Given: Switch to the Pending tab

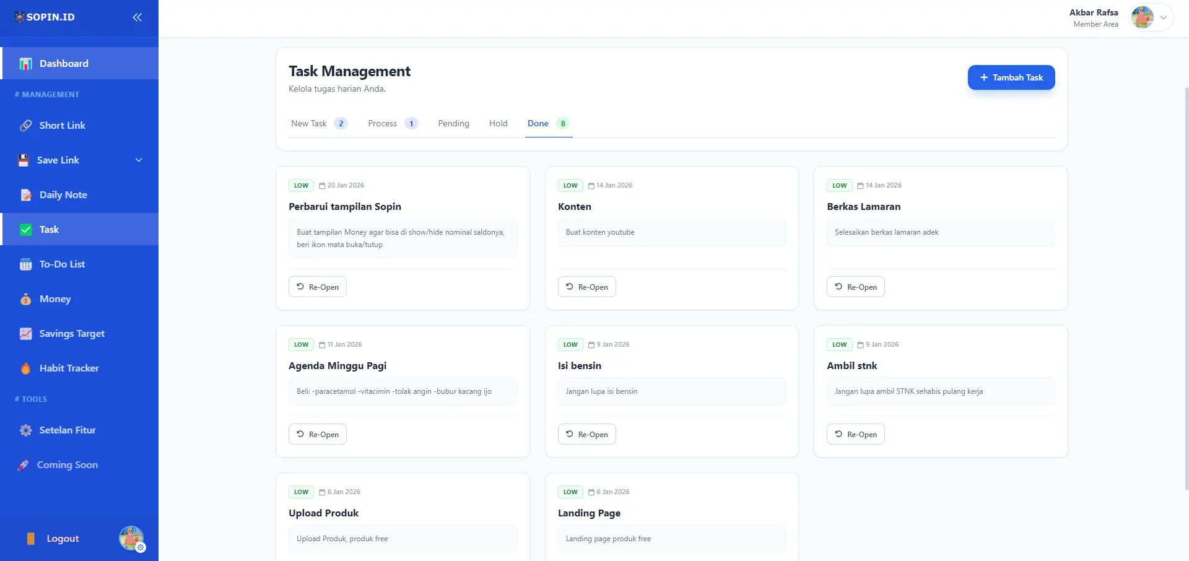Looking at the screenshot, I should (x=454, y=124).
